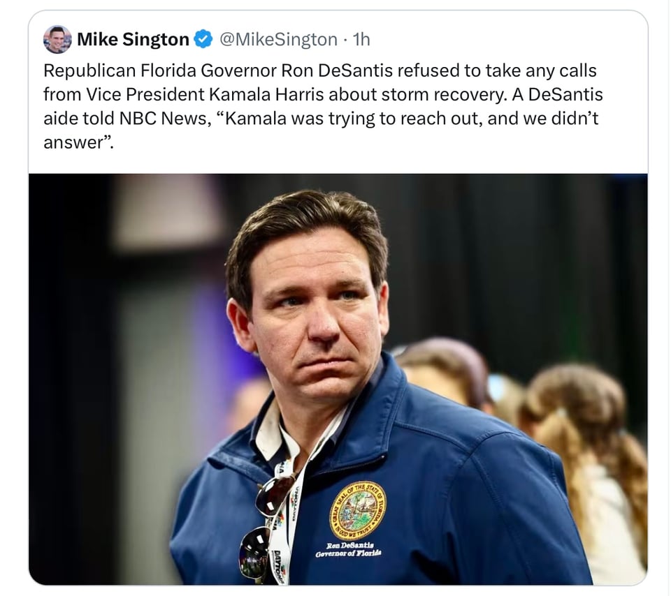Visit the @MikeSington handle
This screenshot has width=671, height=596.
click(279, 39)
